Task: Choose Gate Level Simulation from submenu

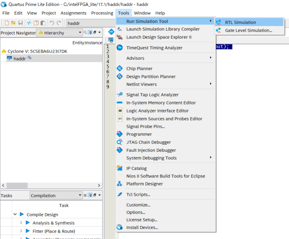Action: [x=249, y=30]
